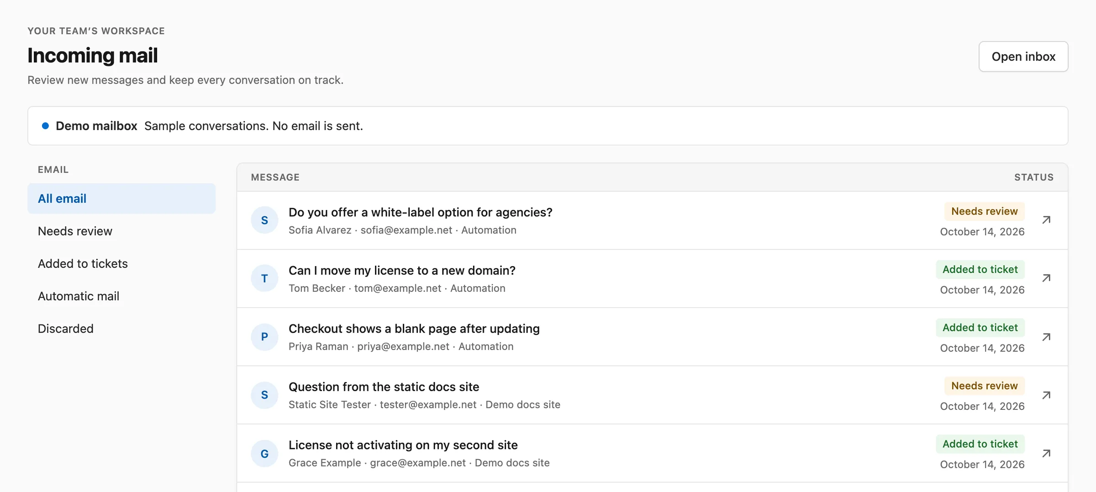The height and width of the screenshot is (492, 1096).
Task: Click Added to ticket badge on Priya's message
Action: (x=980, y=328)
